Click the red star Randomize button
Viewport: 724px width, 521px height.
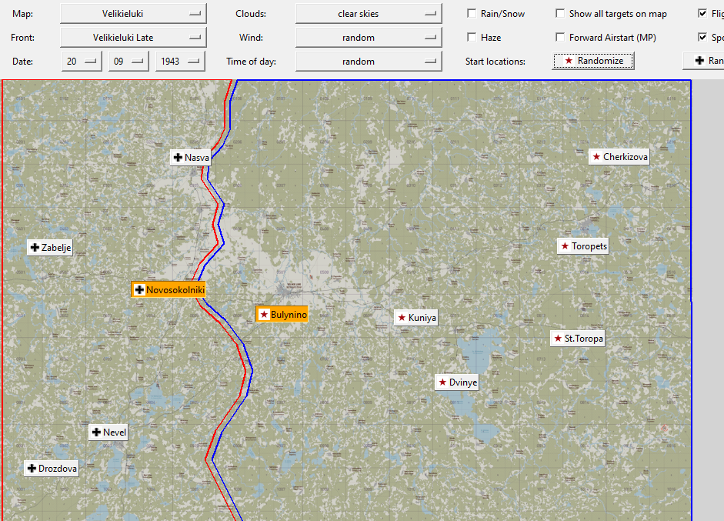coord(593,61)
